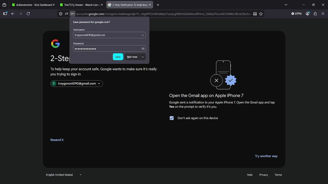328x184 pixels.
Task: Open the tab overview icon at top left
Action: pos(4,5)
